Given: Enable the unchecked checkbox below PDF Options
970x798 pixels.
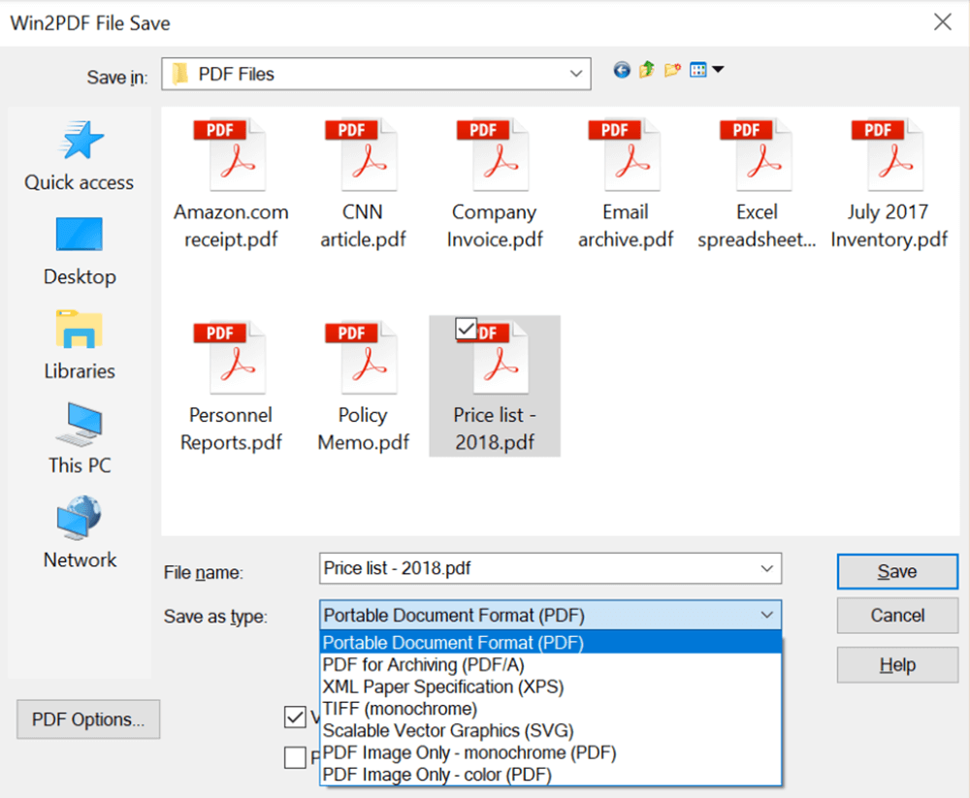Looking at the screenshot, I should 295,757.
